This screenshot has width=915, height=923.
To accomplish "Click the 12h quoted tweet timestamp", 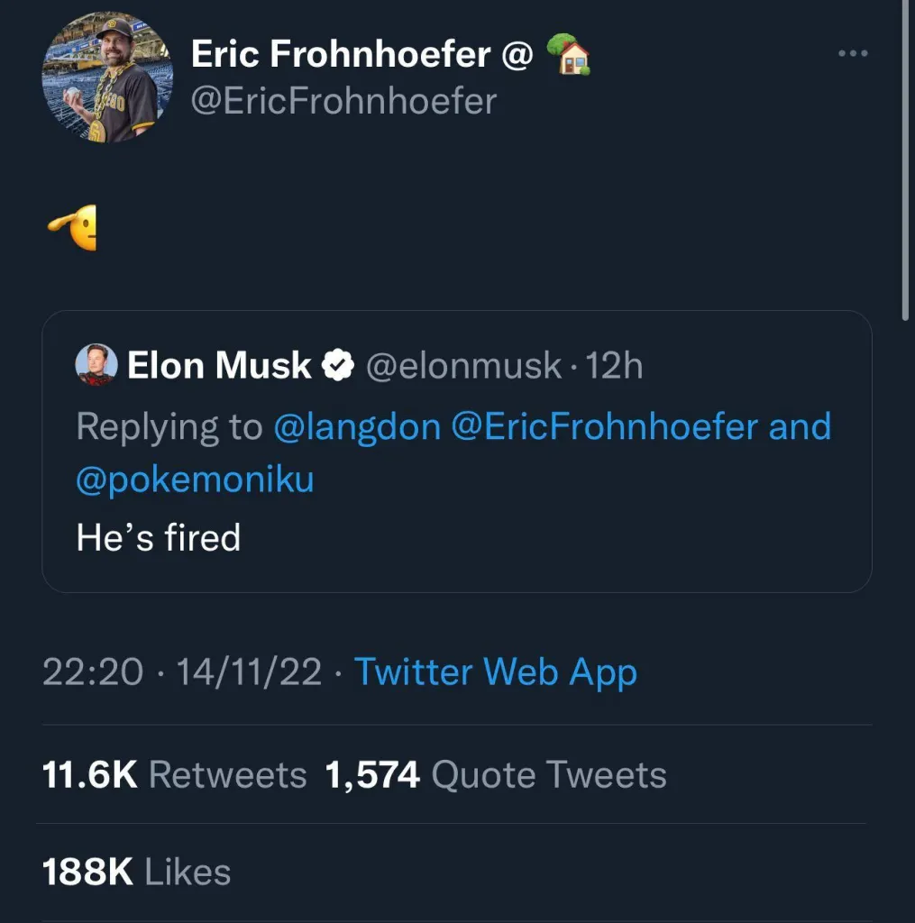I will pyautogui.click(x=614, y=366).
